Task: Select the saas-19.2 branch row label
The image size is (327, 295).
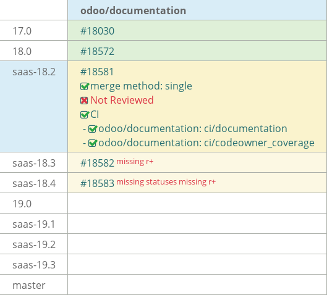Action: click(x=34, y=244)
